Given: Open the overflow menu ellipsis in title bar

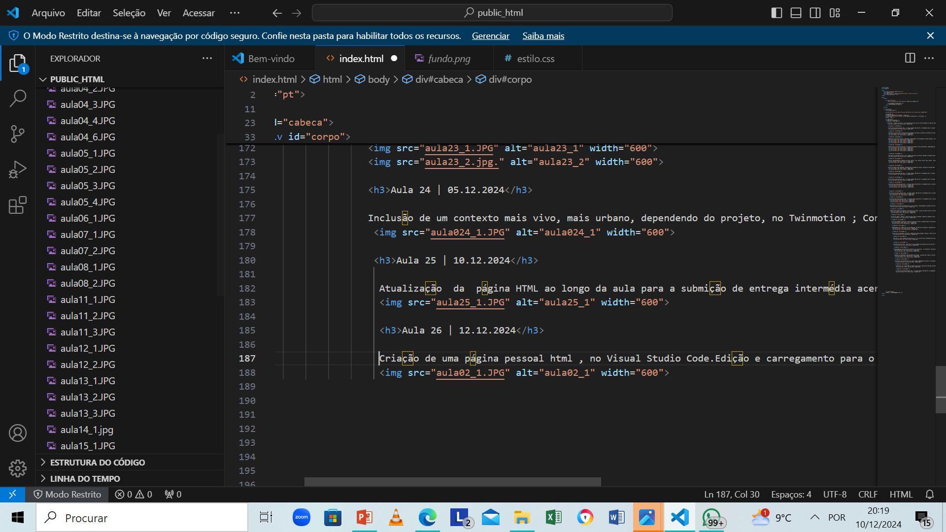Looking at the screenshot, I should tap(235, 13).
